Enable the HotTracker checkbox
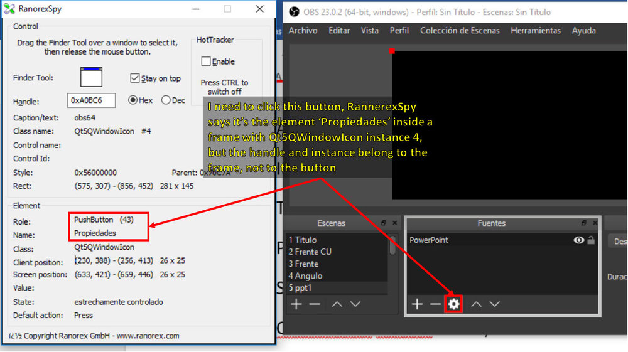This screenshot has width=628, height=352. [x=206, y=61]
